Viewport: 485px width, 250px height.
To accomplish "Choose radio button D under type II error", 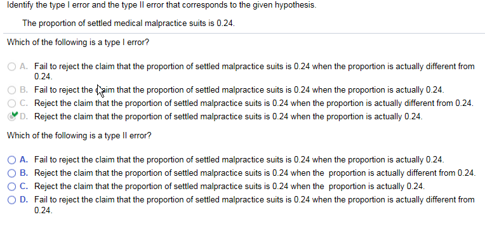I will [12, 200].
